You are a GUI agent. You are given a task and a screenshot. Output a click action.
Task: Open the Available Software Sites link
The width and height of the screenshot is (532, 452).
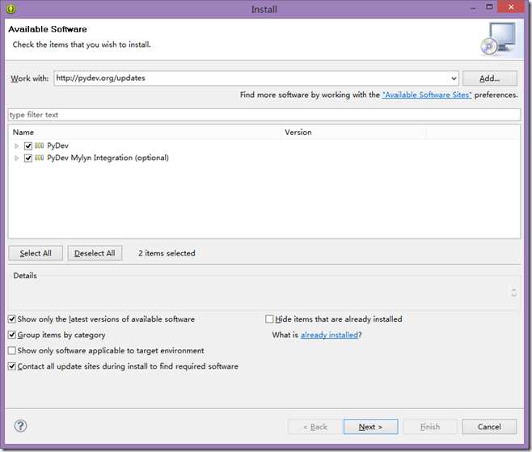pyautogui.click(x=427, y=95)
